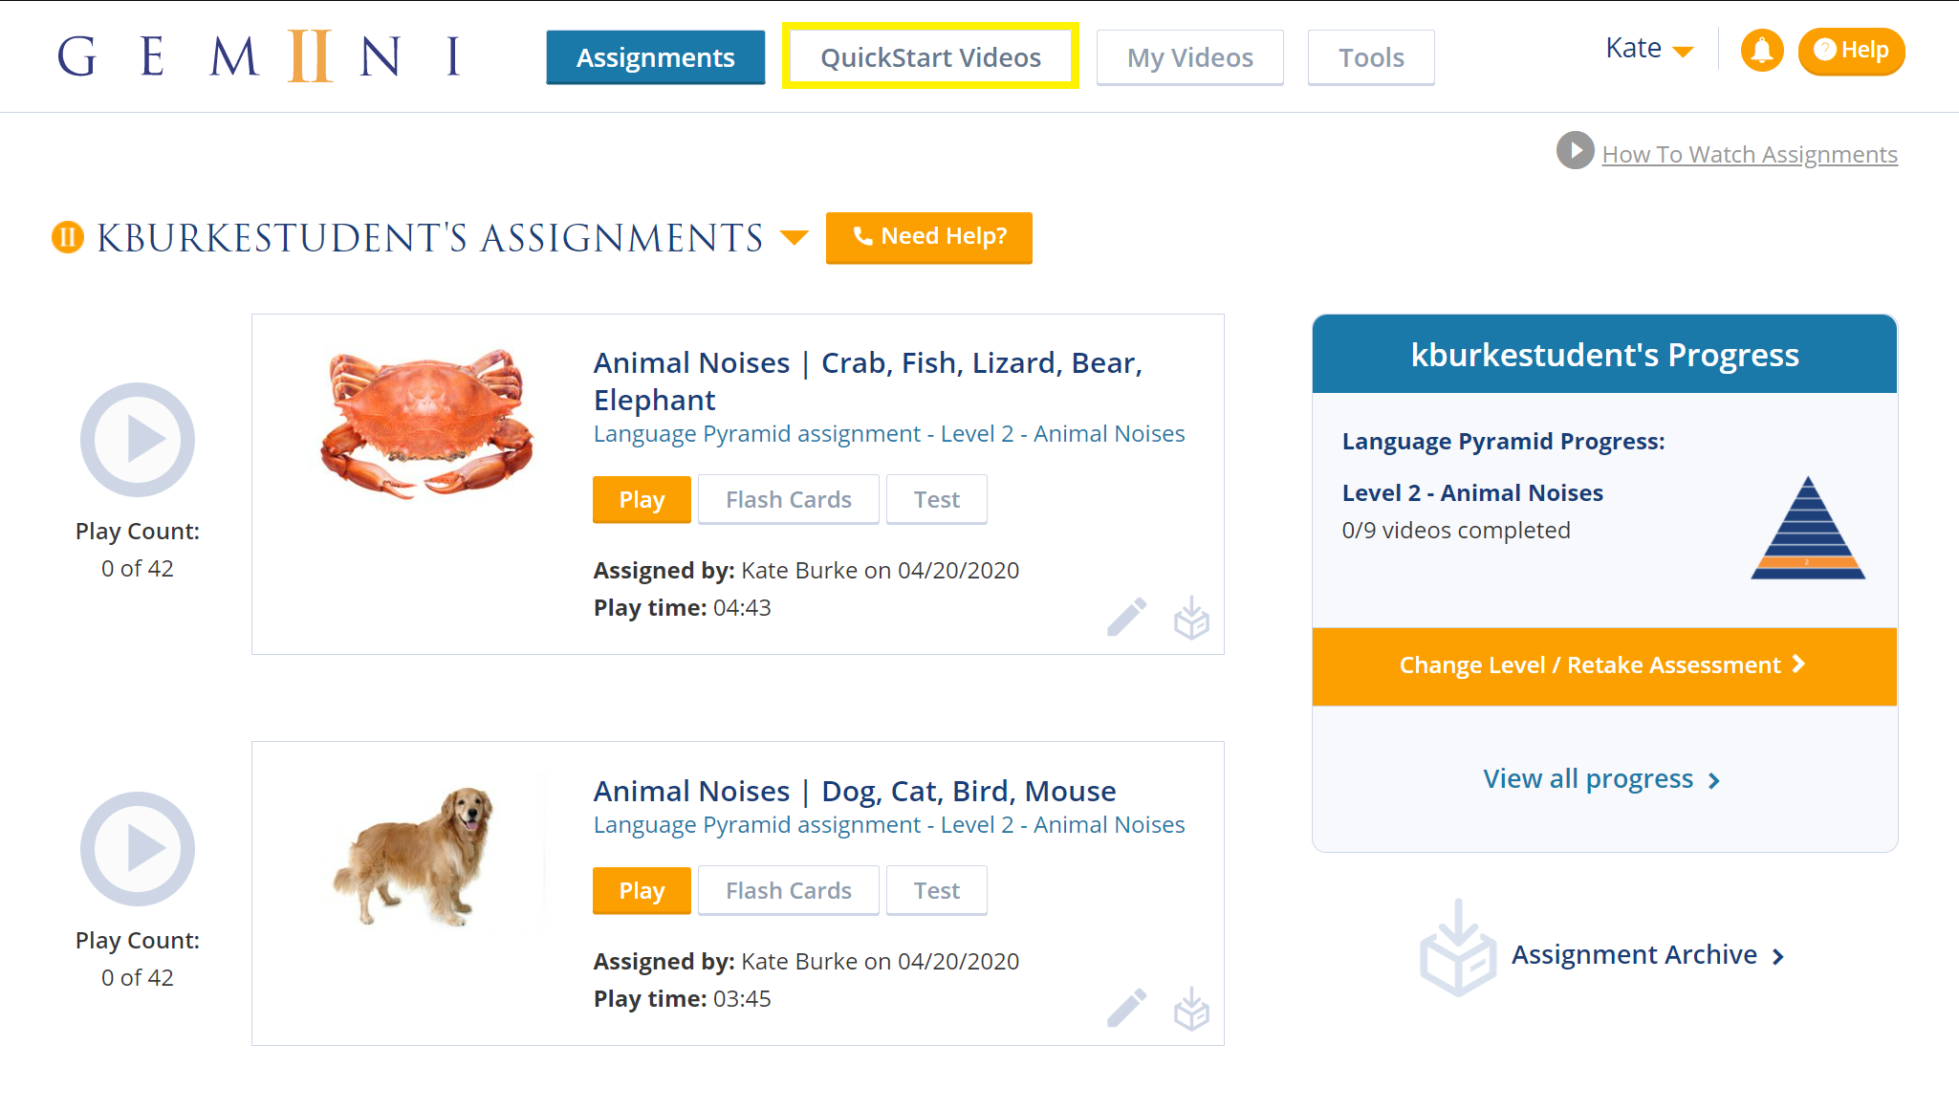Click Play time 03:45 text
The width and height of the screenshot is (1959, 1111).
tap(682, 999)
